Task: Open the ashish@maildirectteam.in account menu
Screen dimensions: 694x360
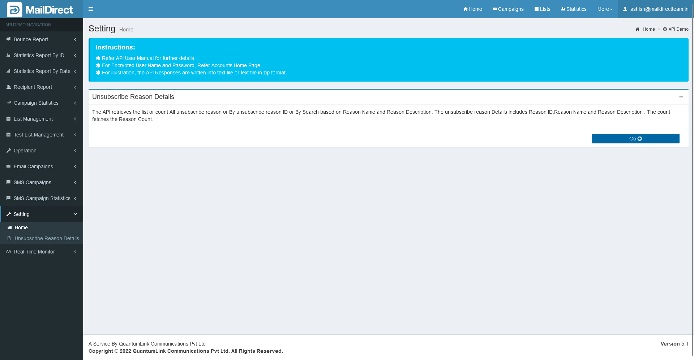Action: click(x=655, y=9)
